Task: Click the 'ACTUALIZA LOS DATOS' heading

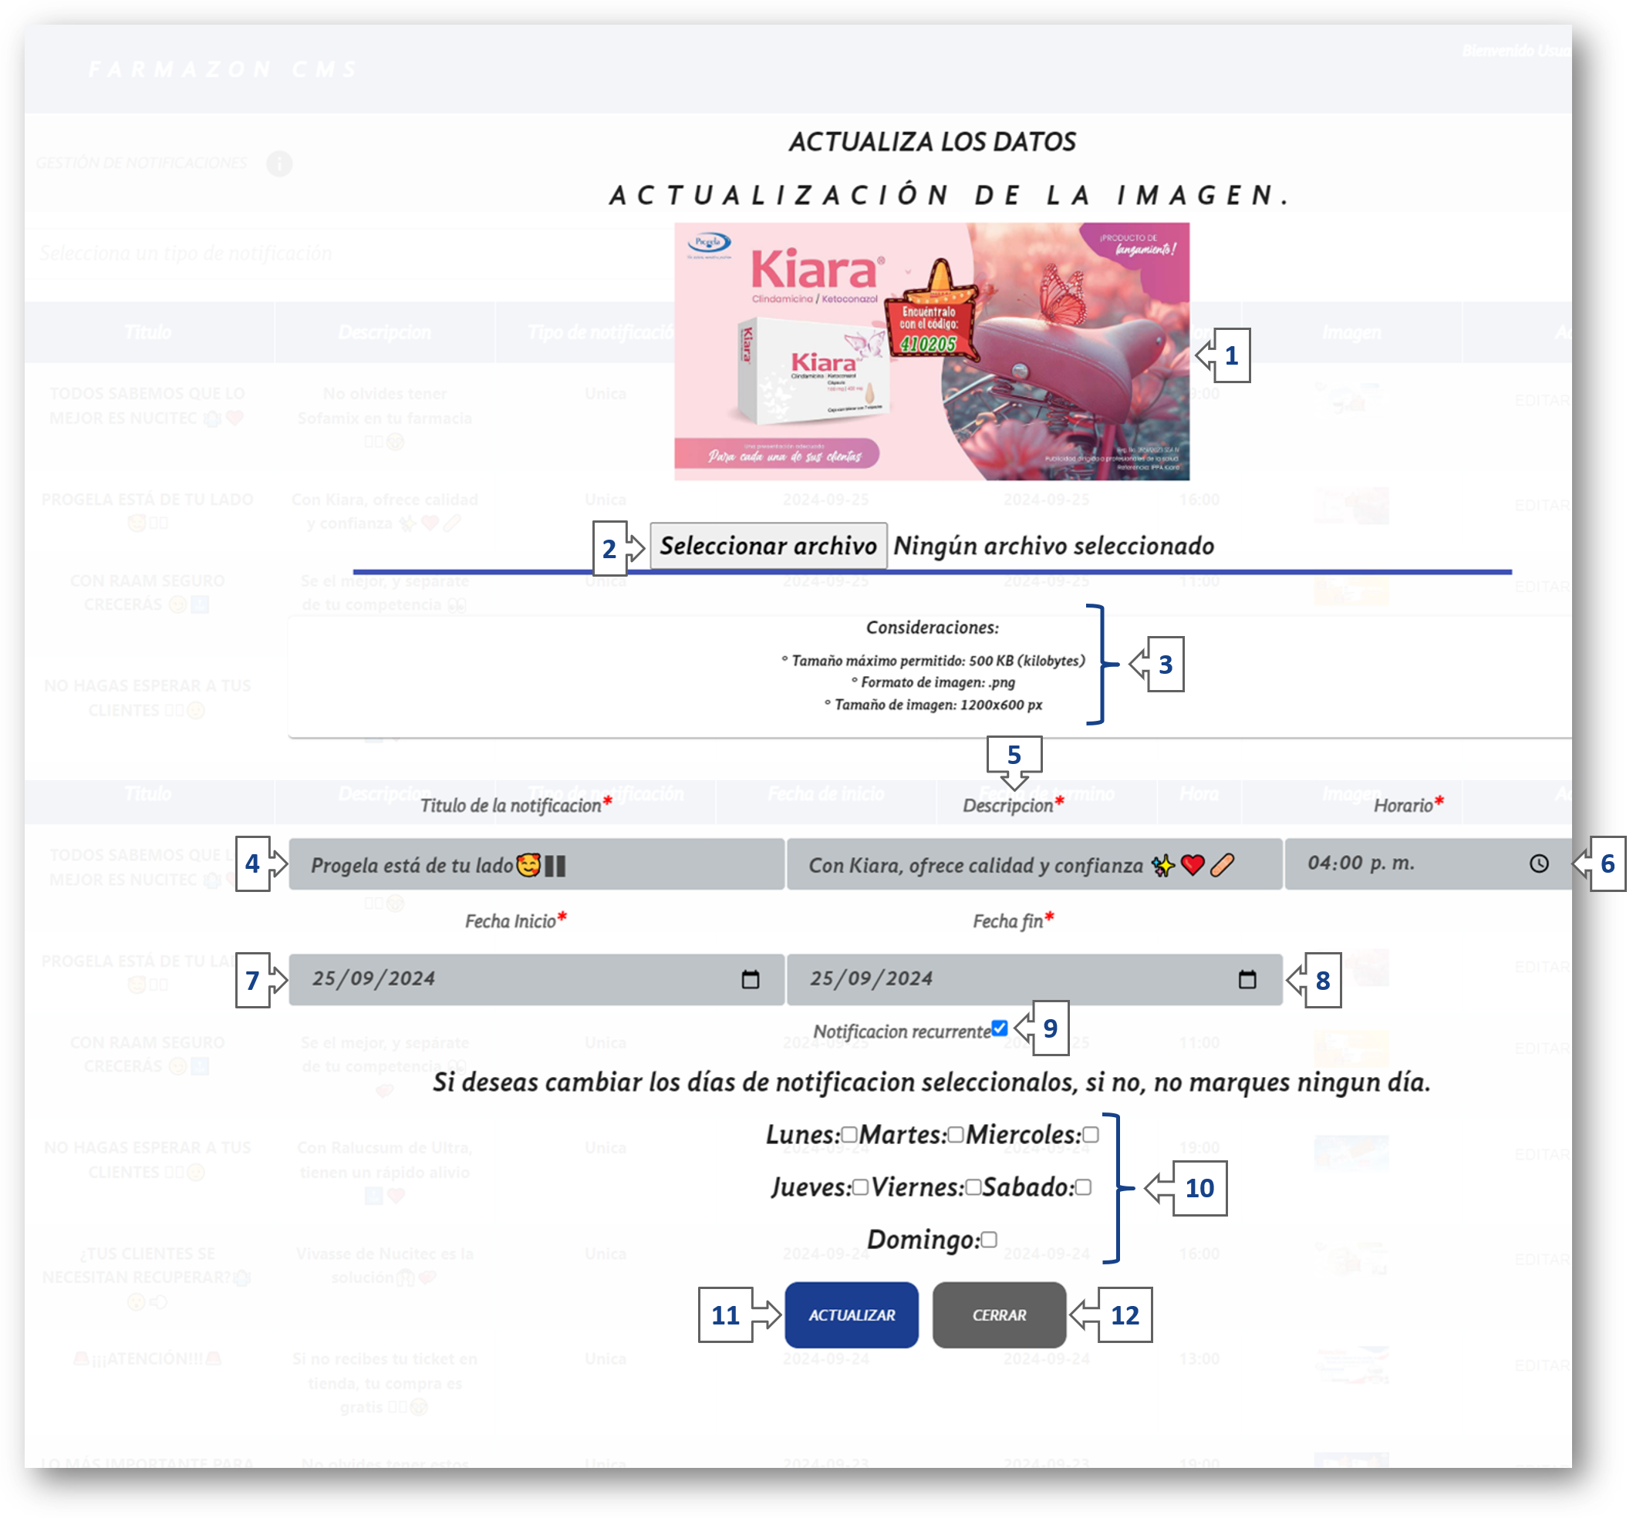Action: pos(932,142)
